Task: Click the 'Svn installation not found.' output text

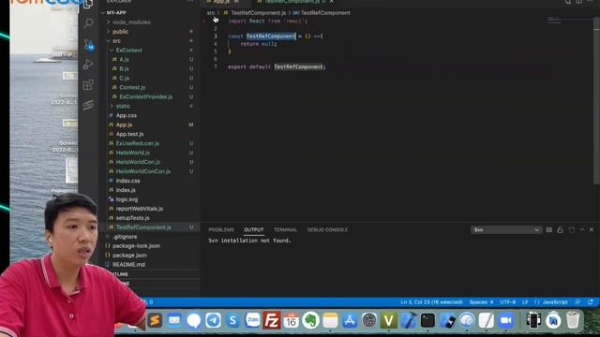Action: pos(249,241)
